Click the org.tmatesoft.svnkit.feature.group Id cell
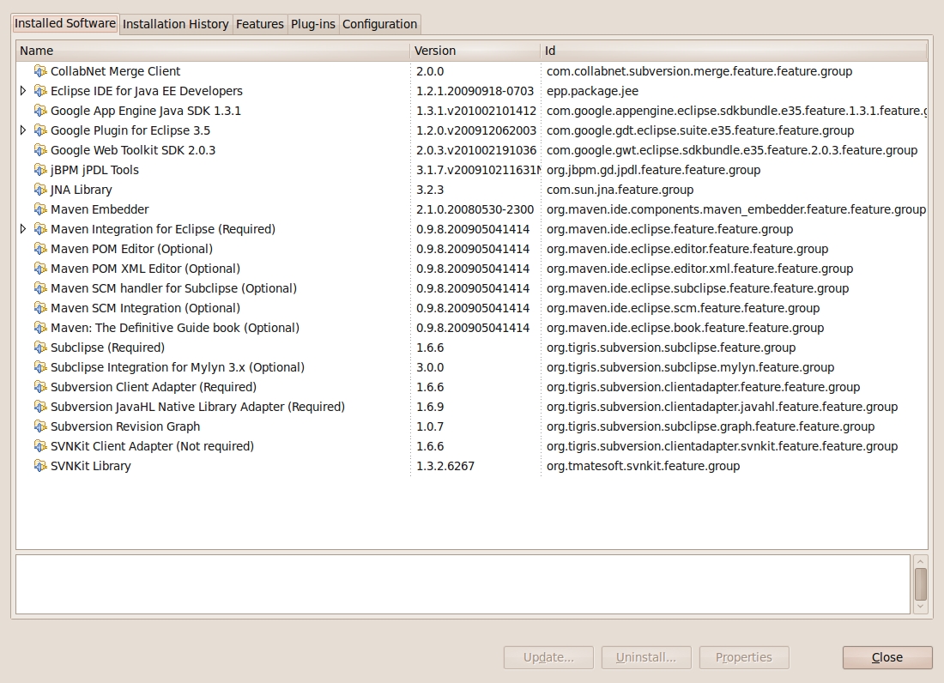This screenshot has height=683, width=944. click(643, 467)
